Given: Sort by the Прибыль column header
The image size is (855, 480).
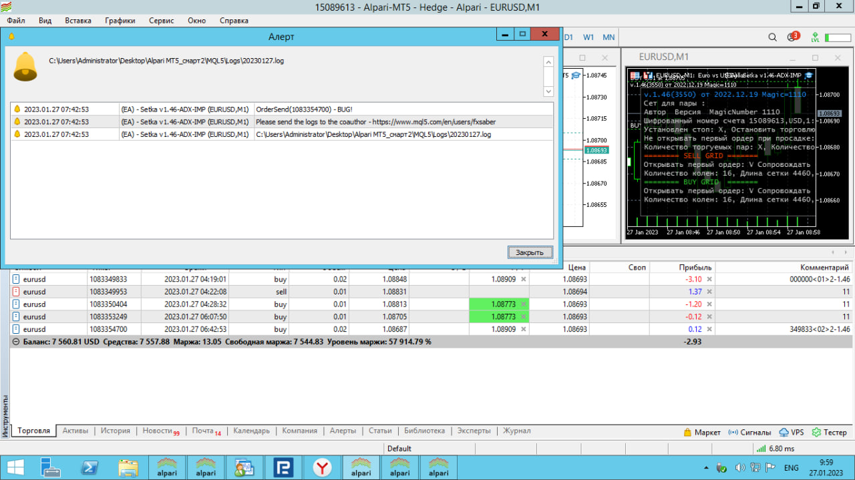Looking at the screenshot, I should pos(695,267).
